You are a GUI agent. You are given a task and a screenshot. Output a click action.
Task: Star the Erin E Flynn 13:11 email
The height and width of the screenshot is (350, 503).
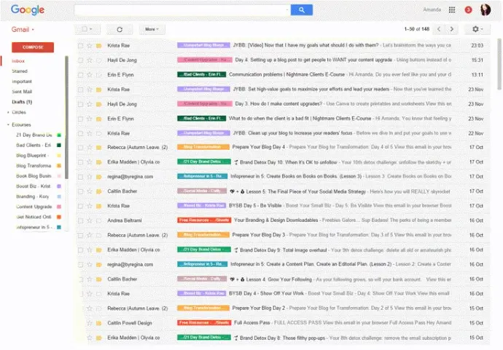click(x=90, y=75)
